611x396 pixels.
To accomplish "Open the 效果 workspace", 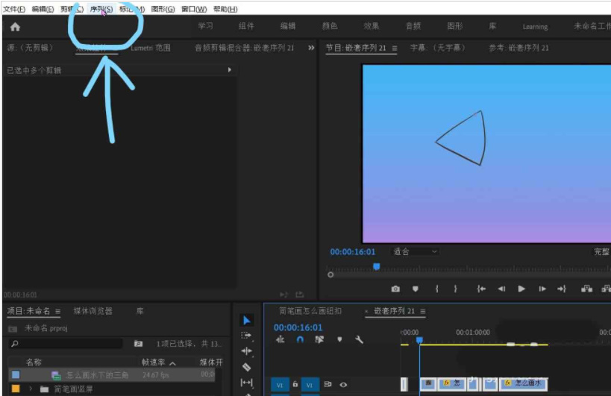I will (x=371, y=26).
